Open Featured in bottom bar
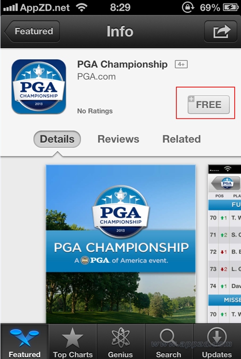This screenshot has width=241, height=359. click(x=25, y=342)
